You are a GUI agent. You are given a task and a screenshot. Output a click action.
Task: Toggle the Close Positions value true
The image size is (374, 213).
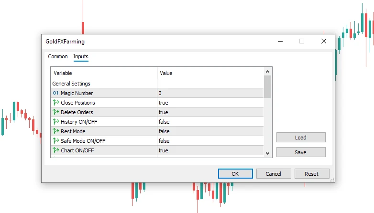[x=210, y=103]
